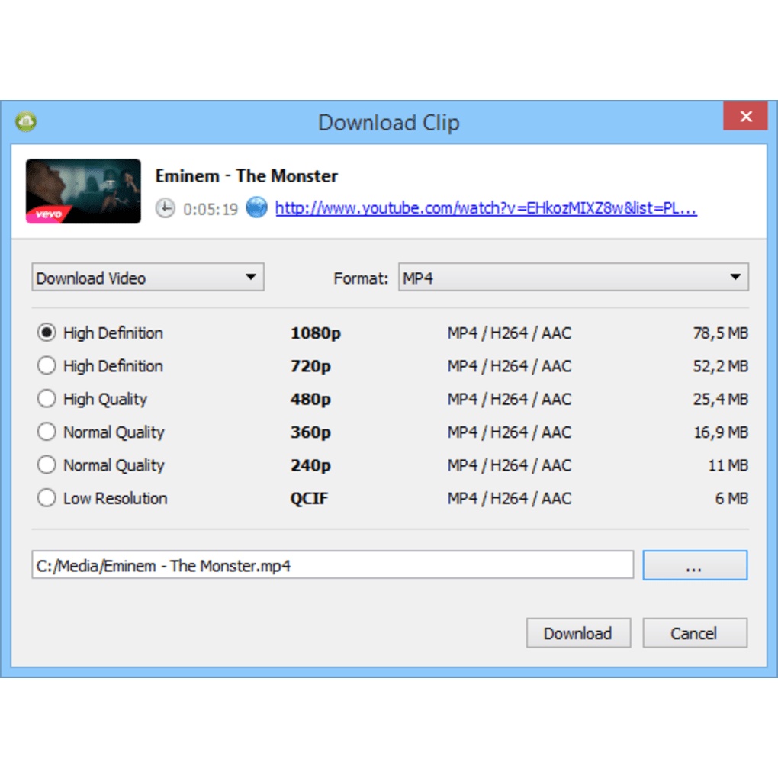
Task: Select High Definition 1080p option
Action: [x=47, y=333]
